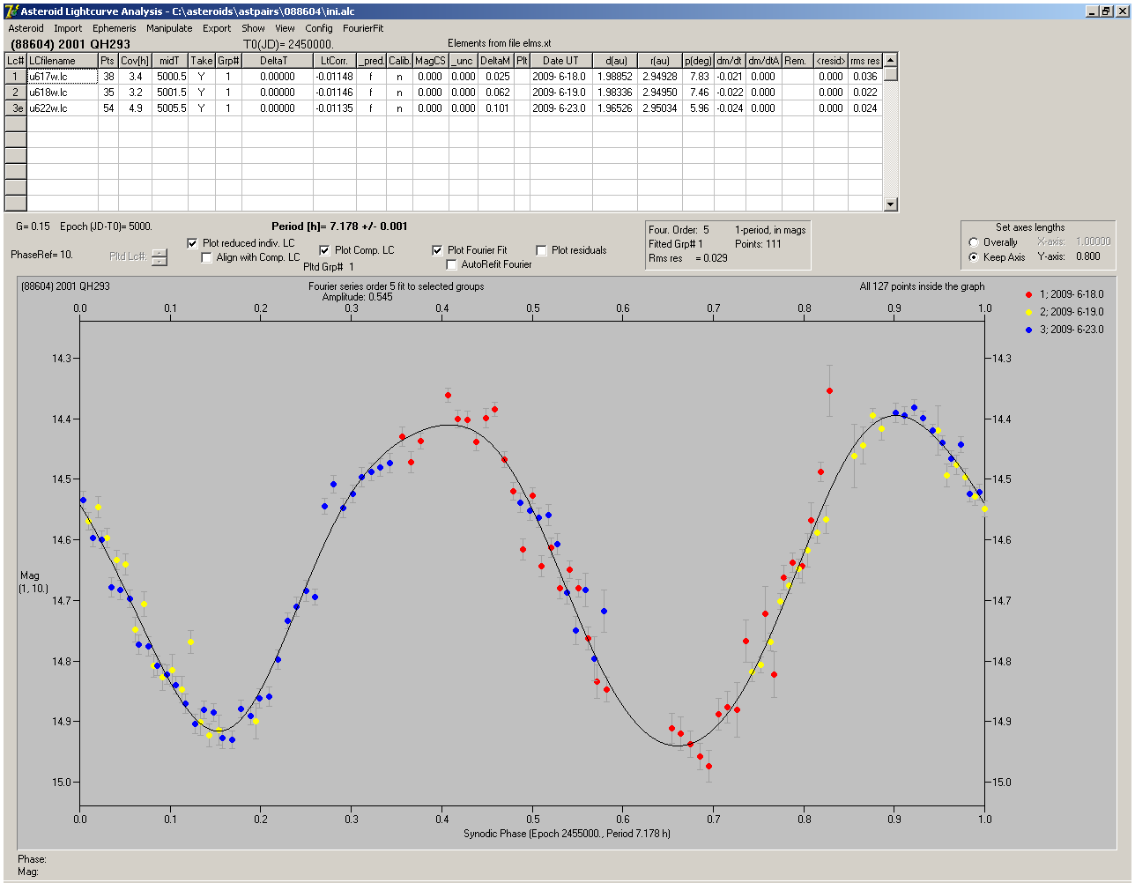Click the X-axis value 1.00000 field
The height and width of the screenshot is (883, 1135).
[x=1092, y=241]
